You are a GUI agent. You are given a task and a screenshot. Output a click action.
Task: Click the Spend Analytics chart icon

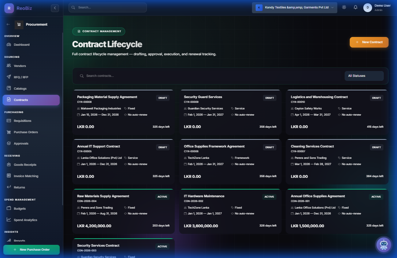coord(8,220)
